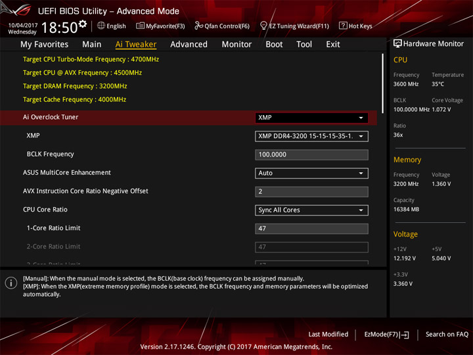Click Target Cache Frequency 4000MHz text
Viewport: 473px width, 355px height.
74,100
